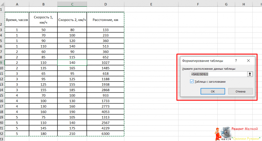262x141 pixels.
Task: Select column D header
Action: [106, 4]
